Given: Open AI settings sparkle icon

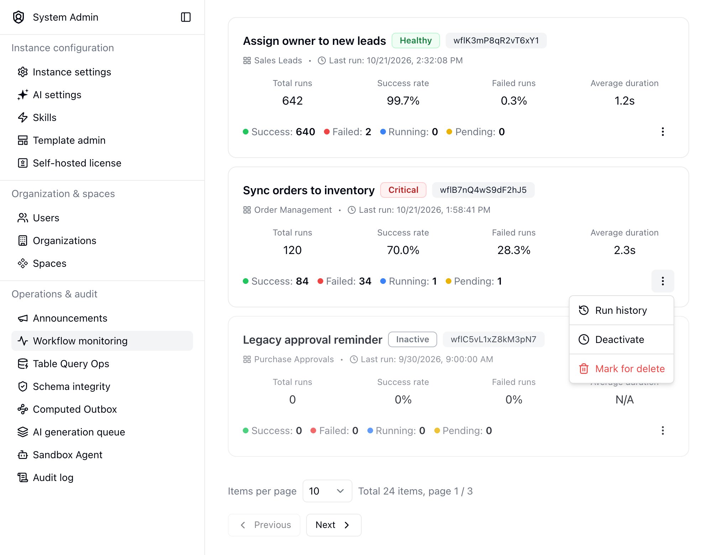Looking at the screenshot, I should [x=23, y=95].
